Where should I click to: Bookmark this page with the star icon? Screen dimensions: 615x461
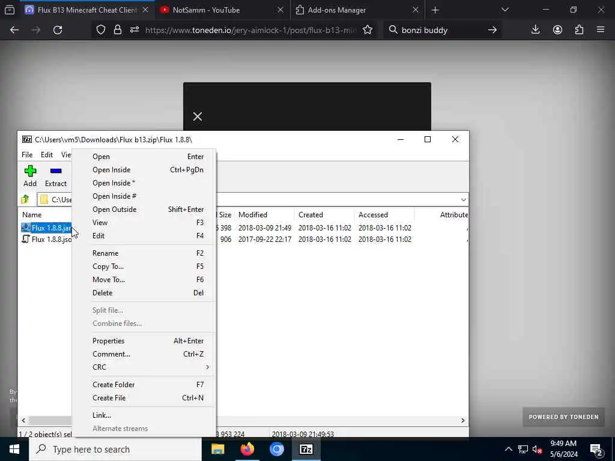(x=368, y=30)
